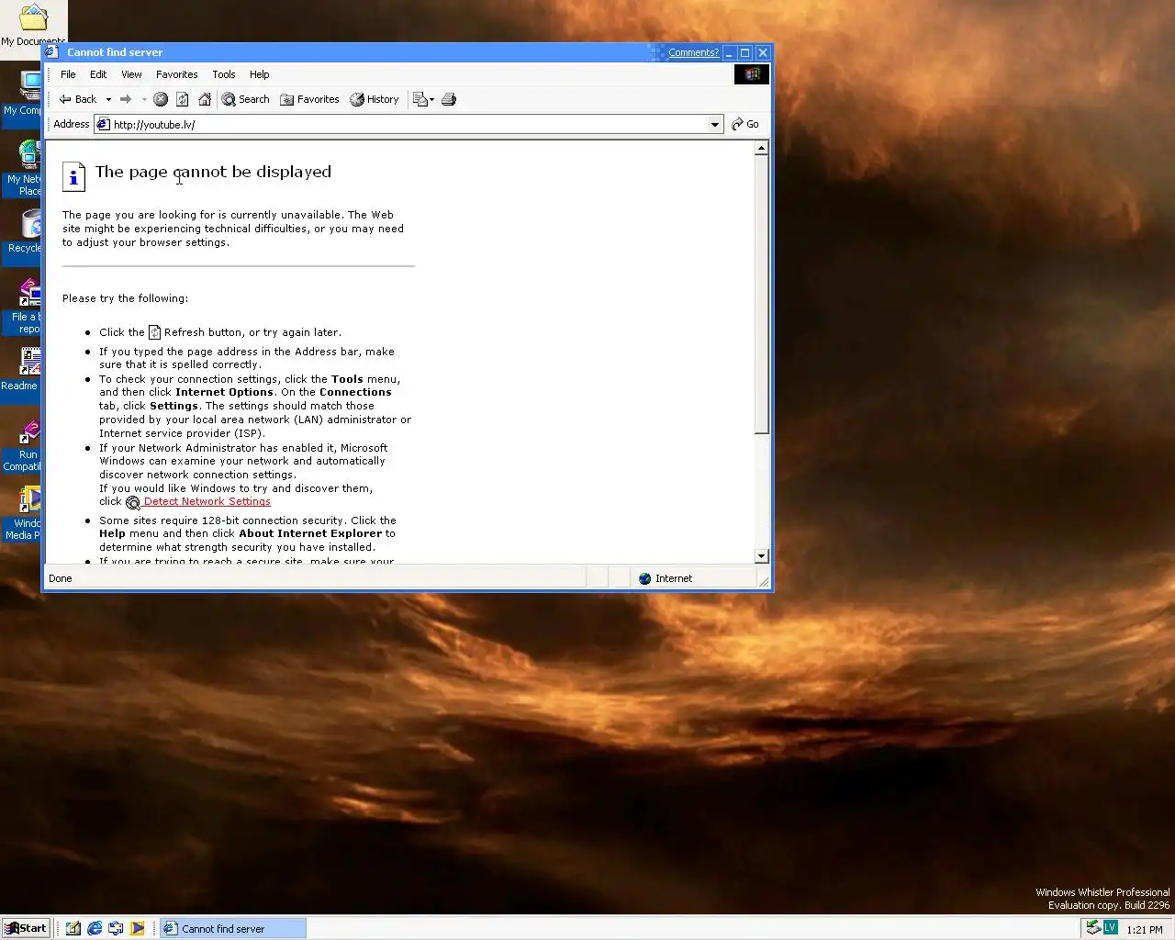
Task: Open the Edit menu
Action: [x=98, y=74]
